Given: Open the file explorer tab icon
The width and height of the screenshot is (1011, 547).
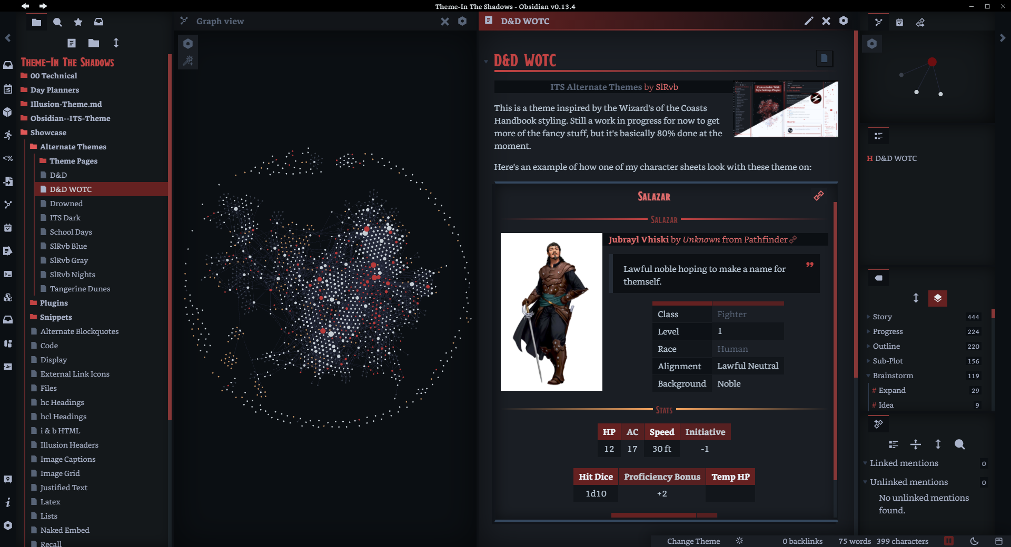Looking at the screenshot, I should pos(36,22).
